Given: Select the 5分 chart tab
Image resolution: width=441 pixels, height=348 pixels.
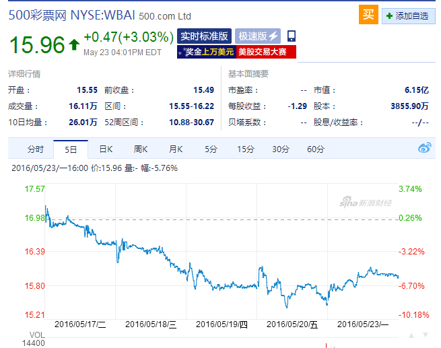Looking at the screenshot, I should tap(211, 149).
